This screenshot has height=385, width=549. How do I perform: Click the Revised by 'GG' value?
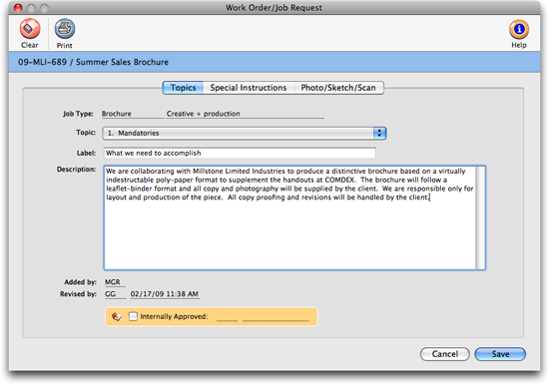[116, 294]
